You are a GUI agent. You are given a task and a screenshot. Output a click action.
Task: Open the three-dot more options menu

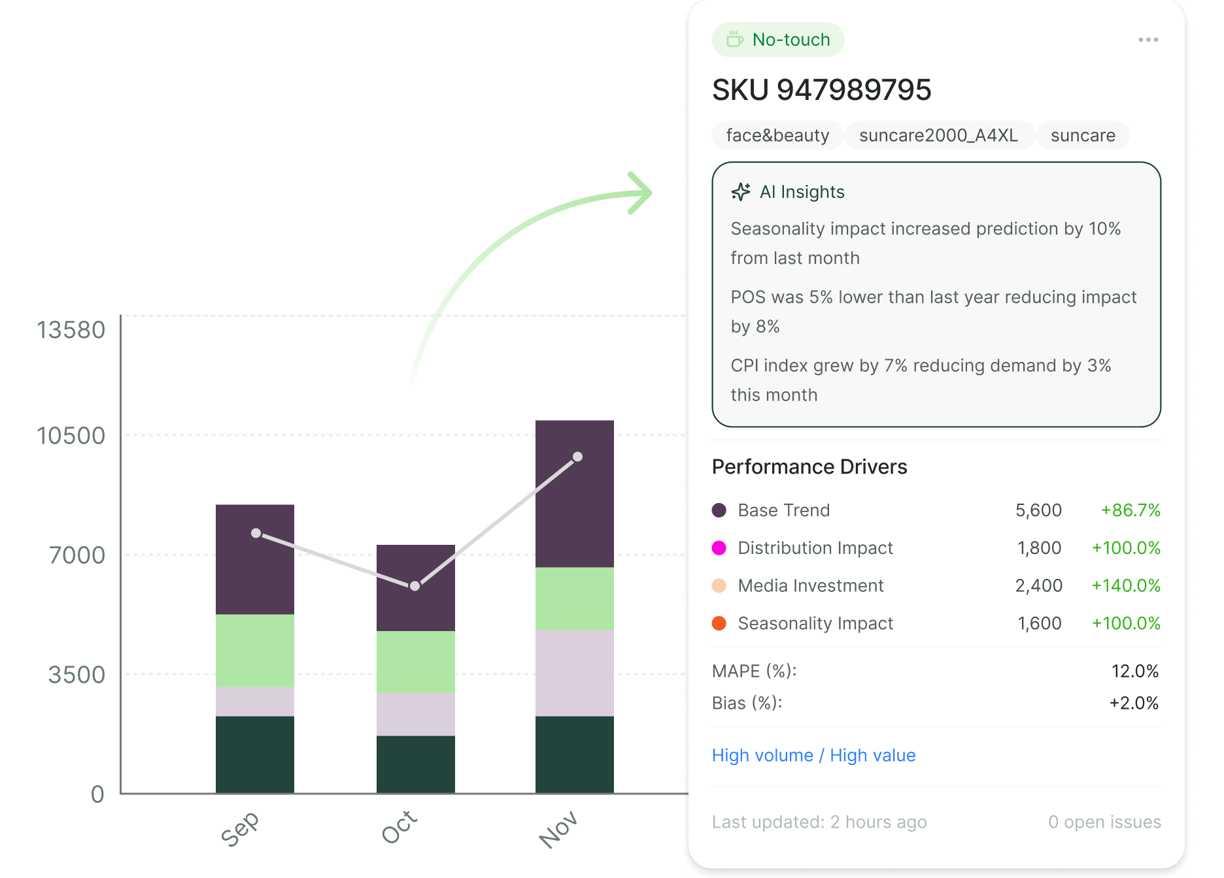1147,40
